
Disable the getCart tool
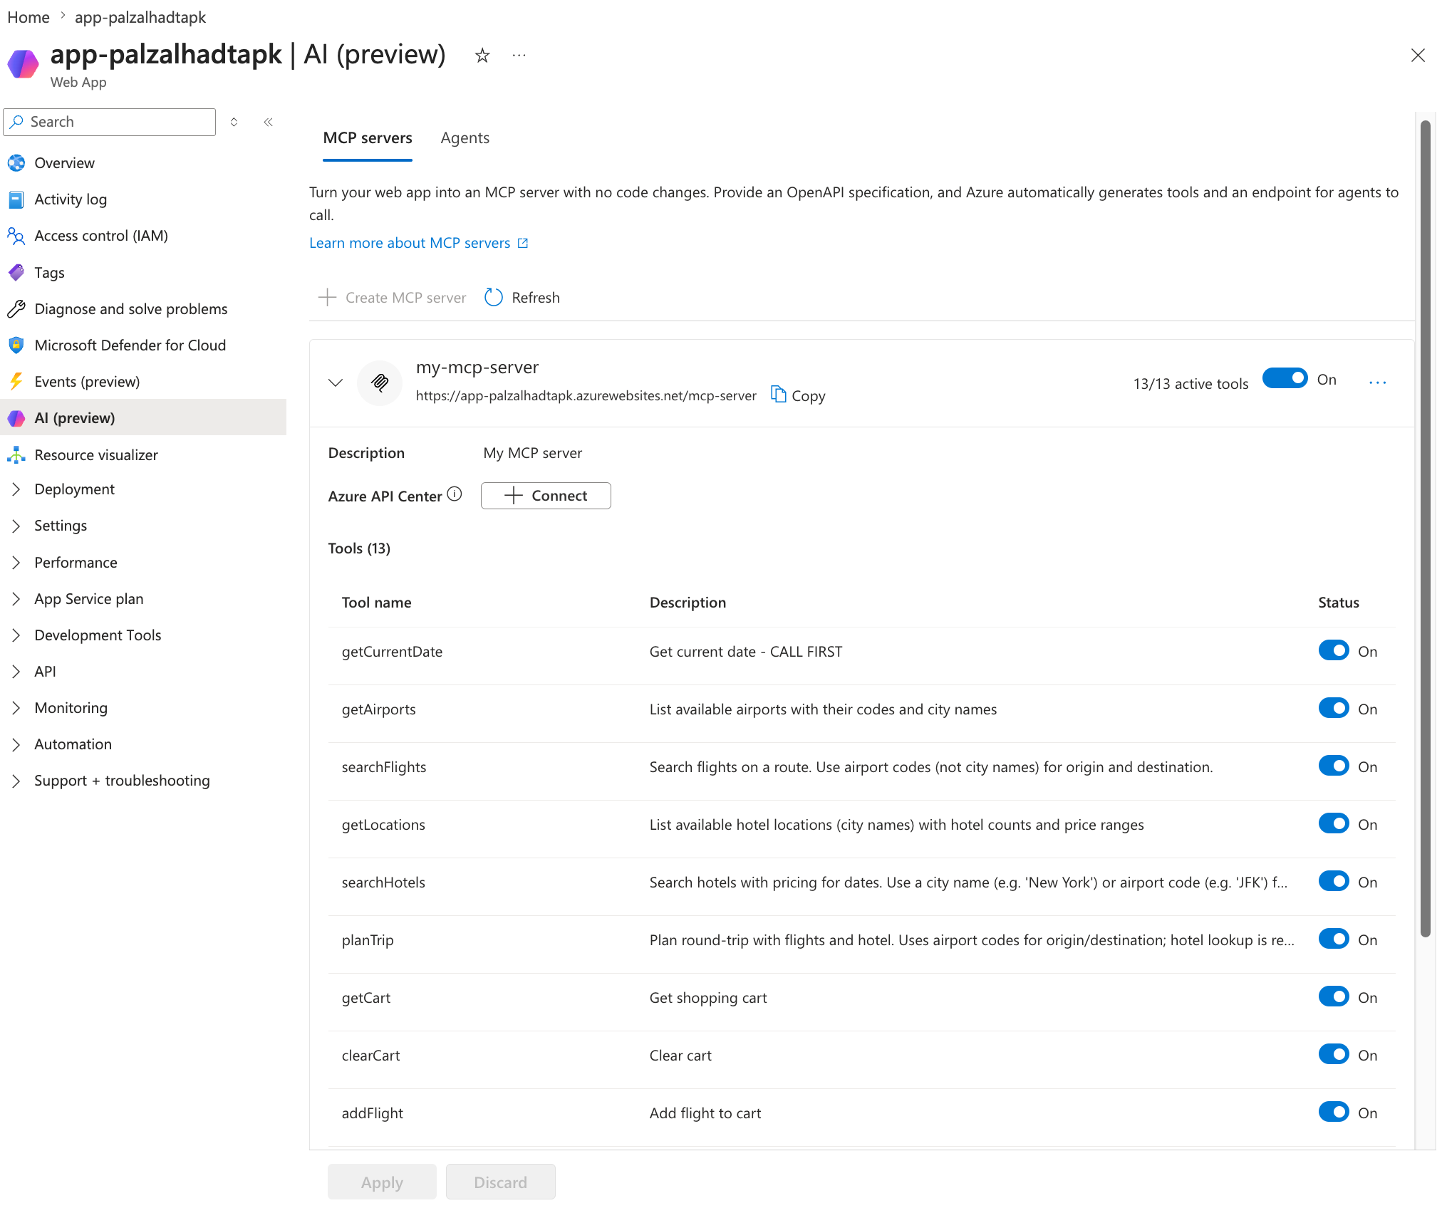1334,996
